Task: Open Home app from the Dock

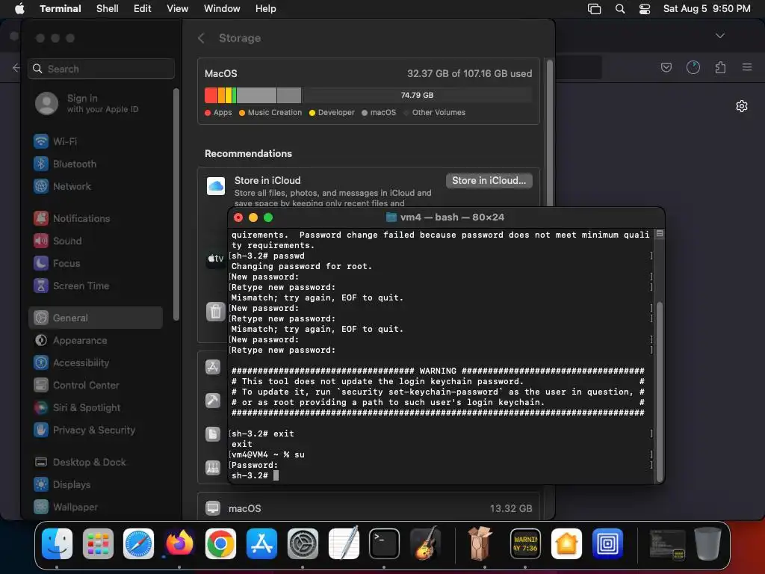Action: [x=566, y=544]
